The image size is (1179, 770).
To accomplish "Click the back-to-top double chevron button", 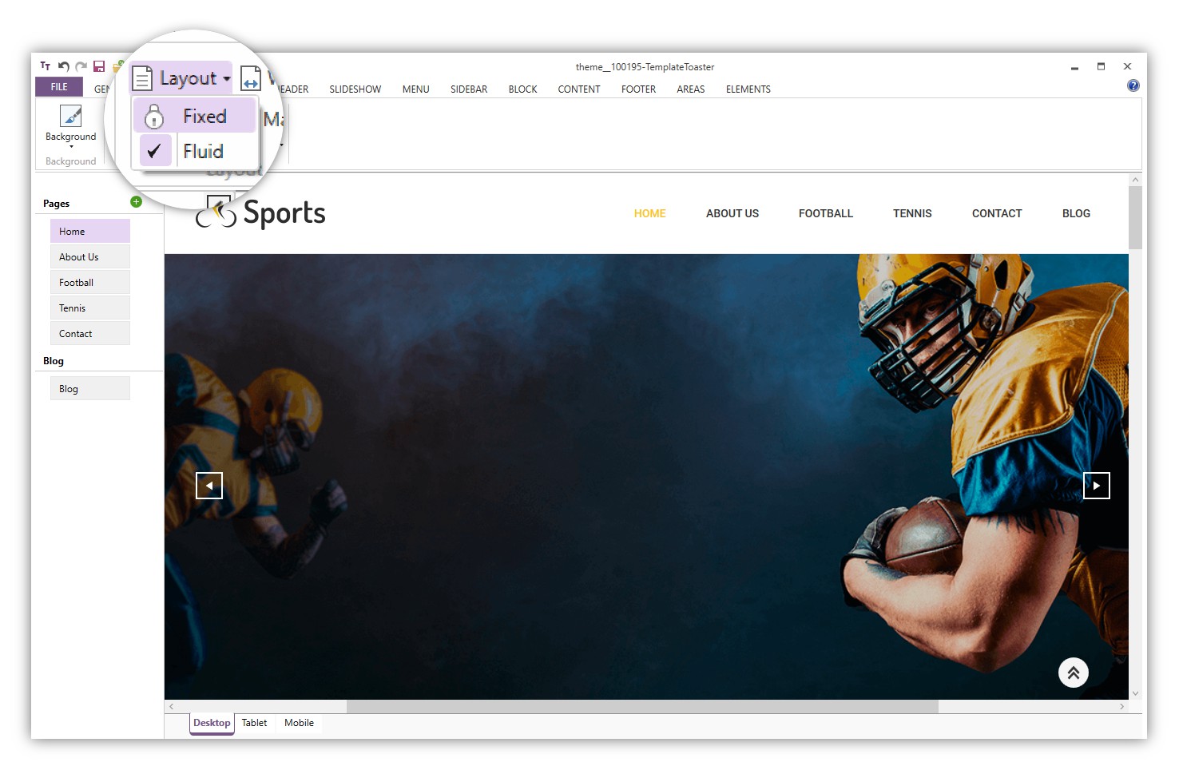I will coord(1074,673).
